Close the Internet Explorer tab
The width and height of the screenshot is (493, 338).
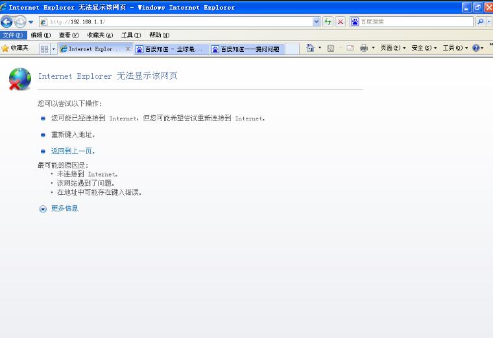click(x=128, y=49)
